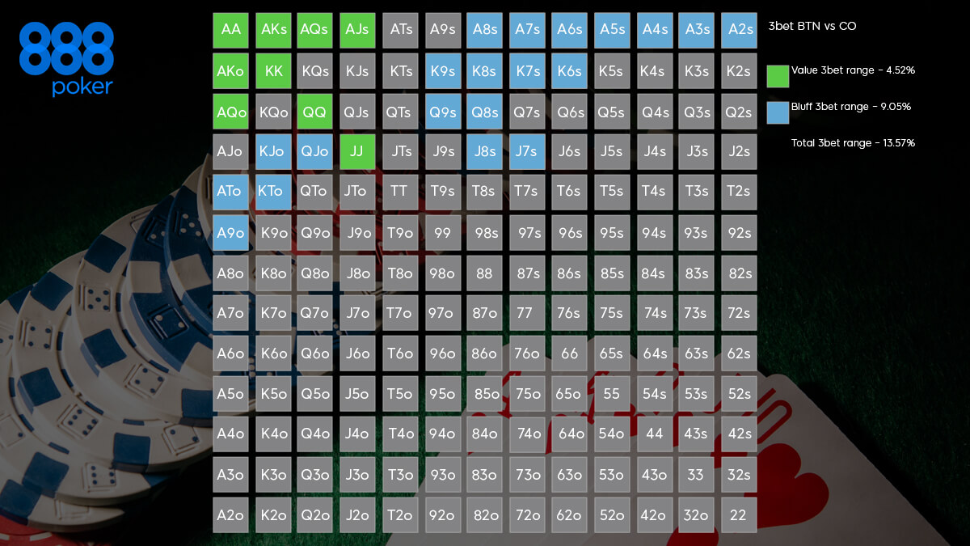Image resolution: width=970 pixels, height=546 pixels.
Task: Click the 22 cell in the grid corner
Action: [738, 515]
